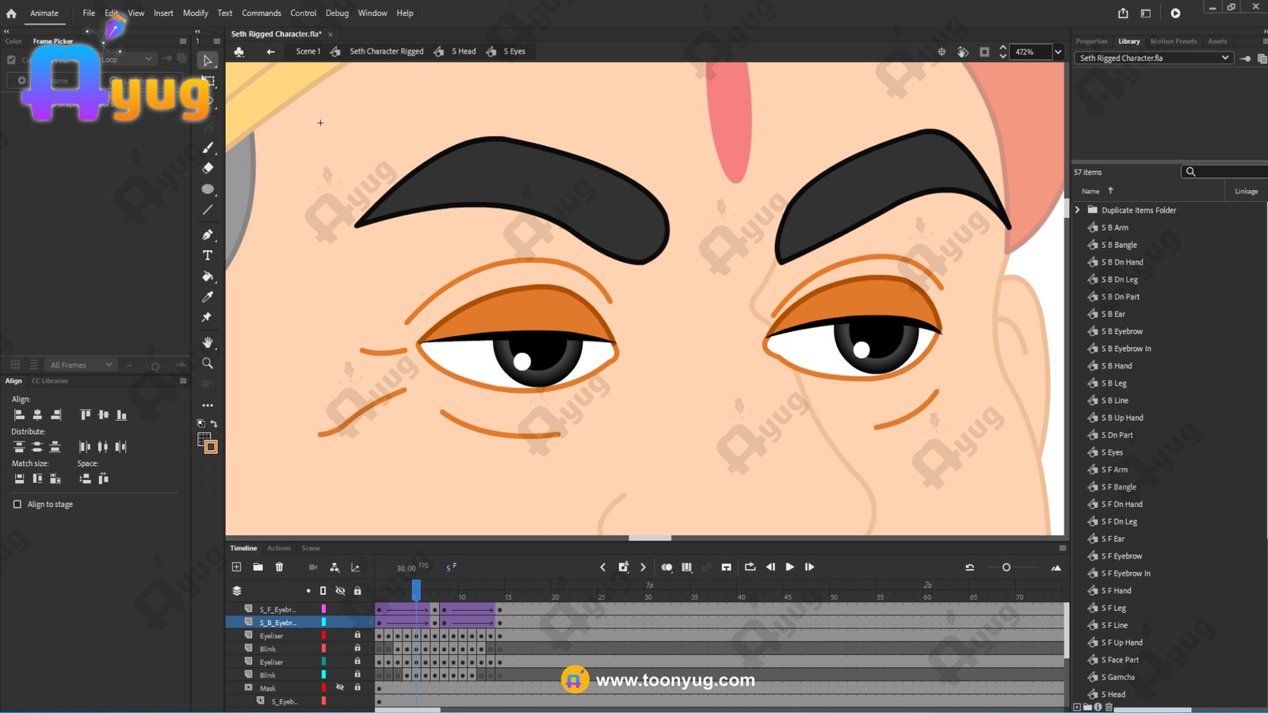
Task: Click the Library search field
Action: [1224, 172]
